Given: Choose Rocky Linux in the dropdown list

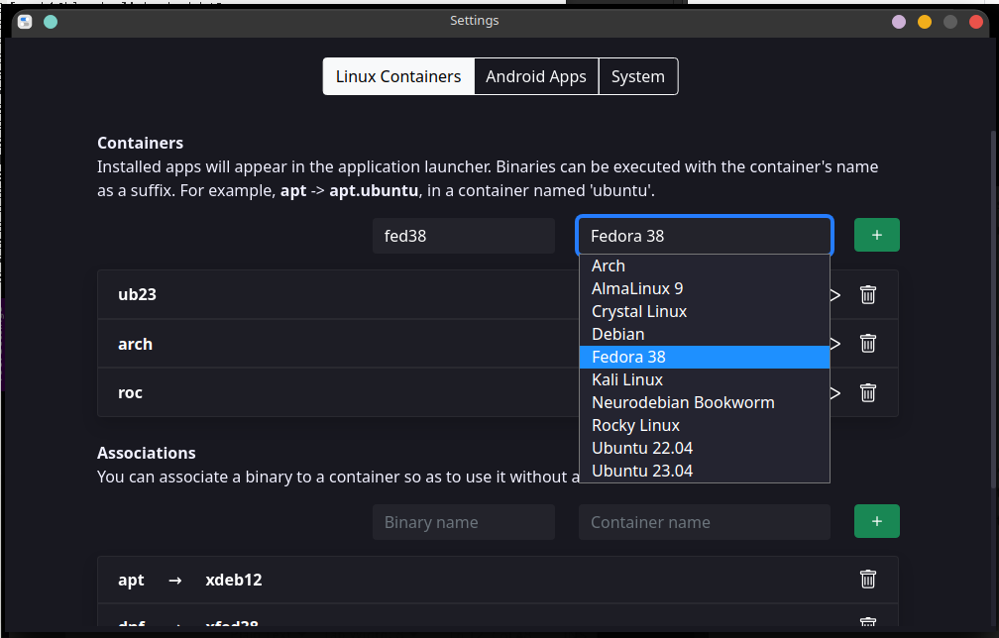Looking at the screenshot, I should tap(705, 425).
